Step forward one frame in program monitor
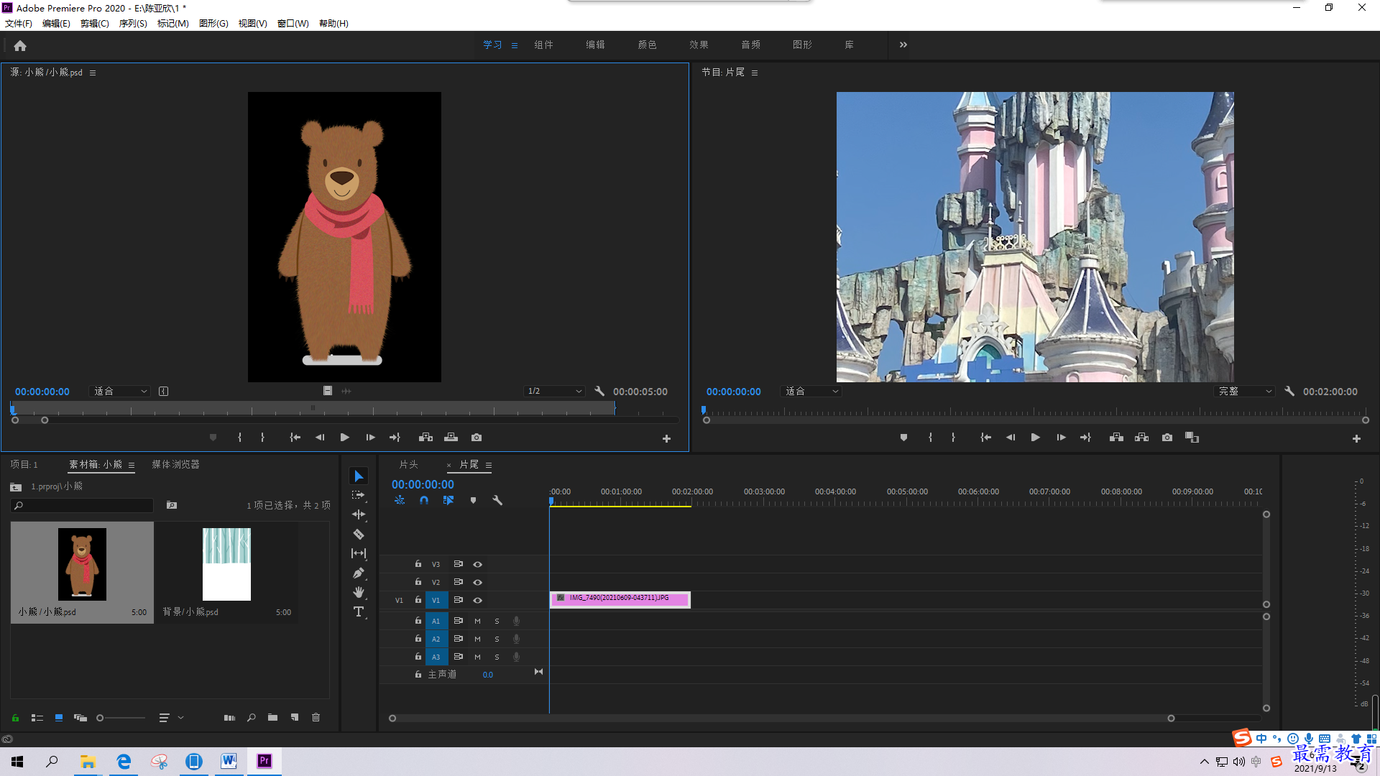The image size is (1380, 776). click(1061, 437)
